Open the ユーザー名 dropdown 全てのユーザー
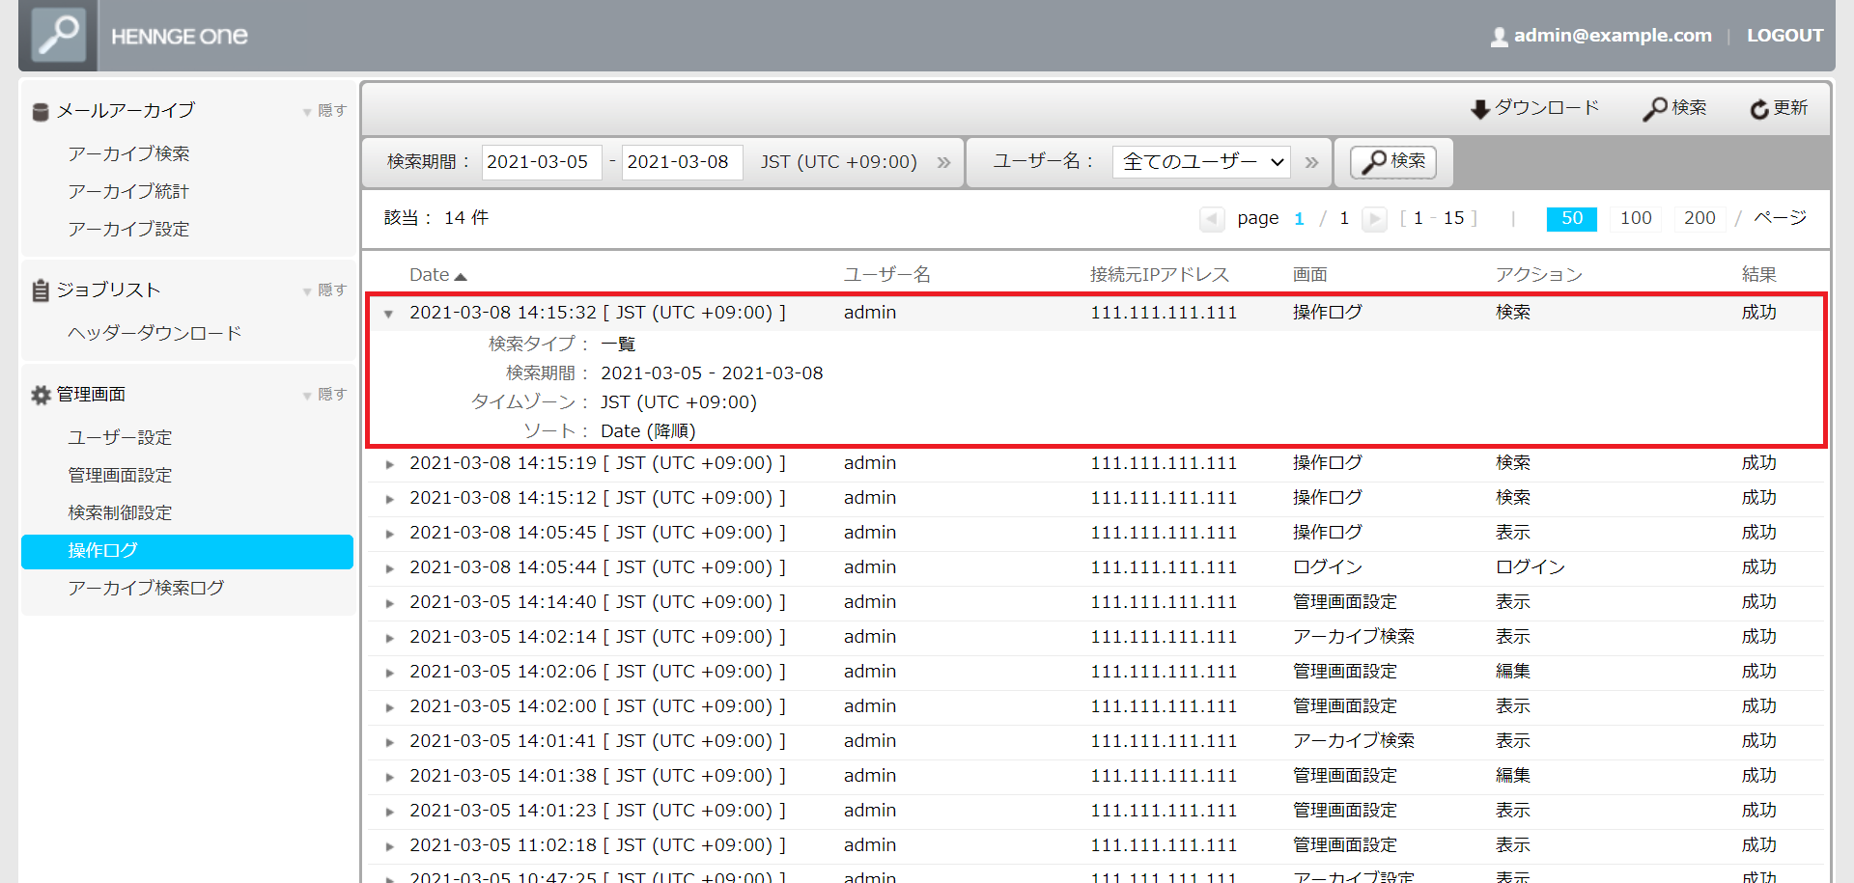Viewport: 1854px width, 883px height. point(1202,162)
